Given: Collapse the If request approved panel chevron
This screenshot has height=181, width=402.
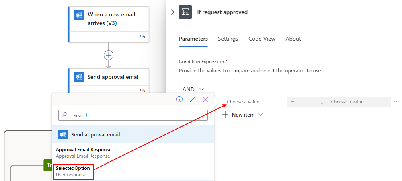Looking at the screenshot, I should click(x=172, y=12).
